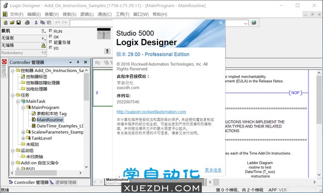Click the Save floppy disk icon
The image size is (323, 193).
tap(19, 23)
